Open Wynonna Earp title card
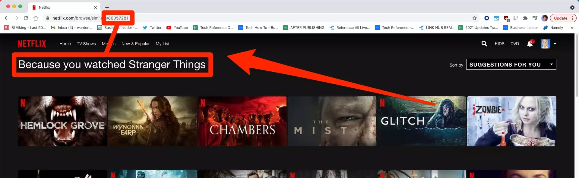The width and height of the screenshot is (579, 178). point(152,121)
